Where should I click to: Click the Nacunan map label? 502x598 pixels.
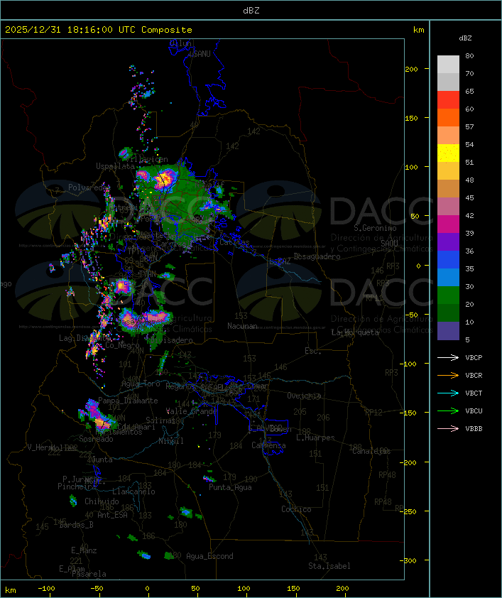click(242, 326)
